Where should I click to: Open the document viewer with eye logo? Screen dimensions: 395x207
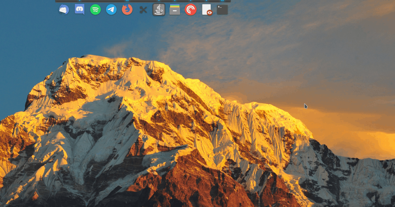point(206,10)
